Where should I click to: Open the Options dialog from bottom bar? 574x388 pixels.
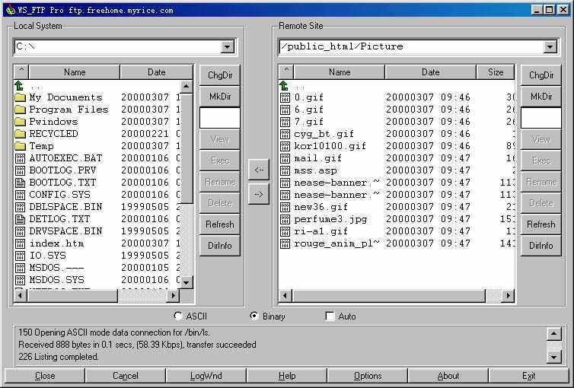368,376
